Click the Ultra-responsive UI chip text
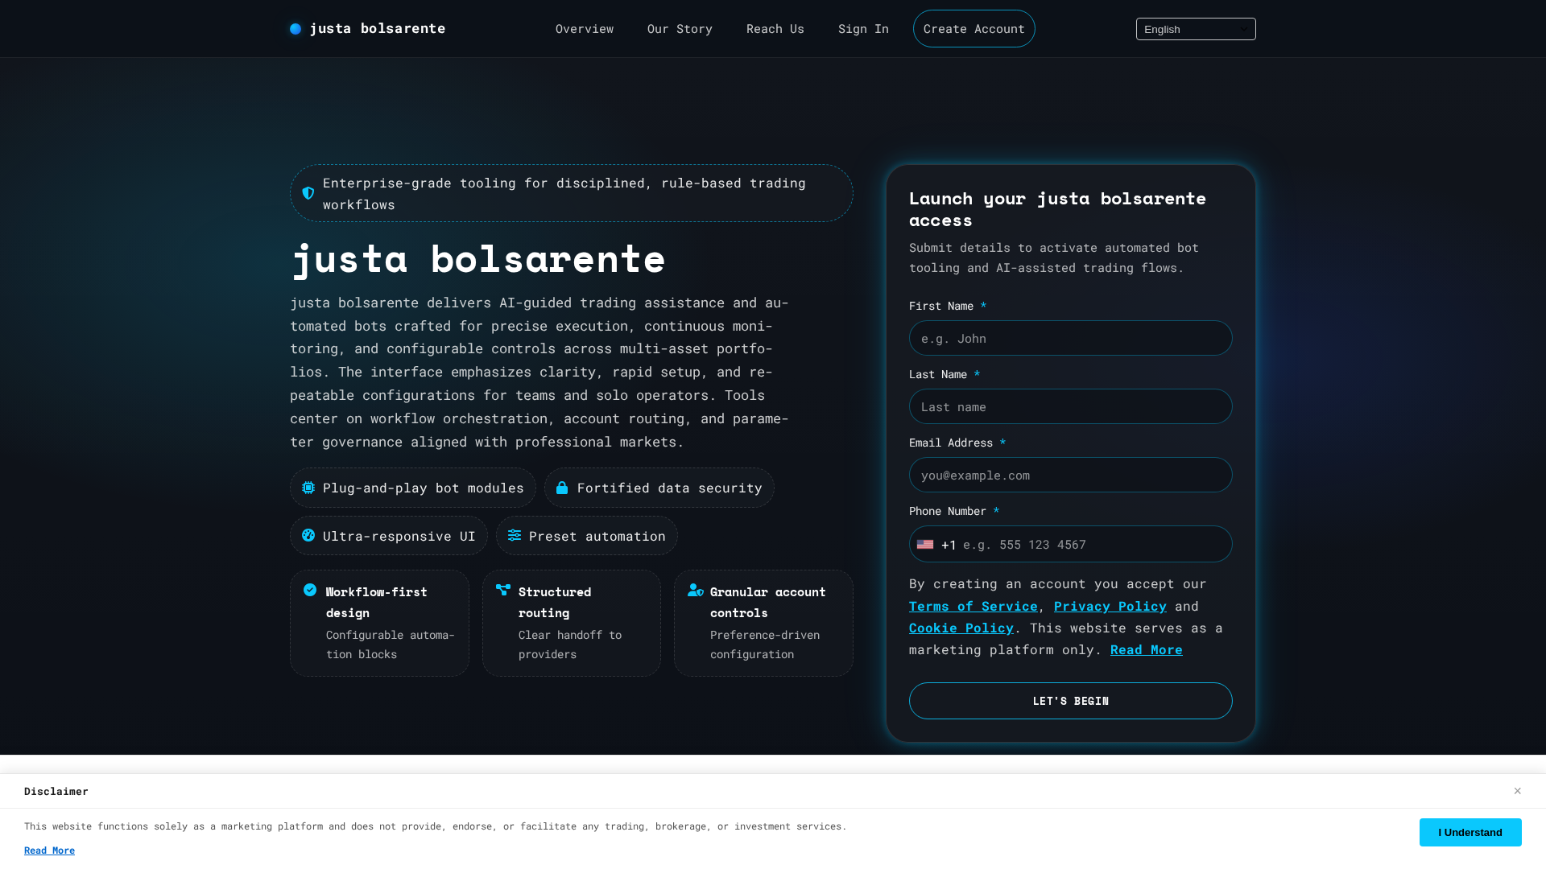 [399, 536]
